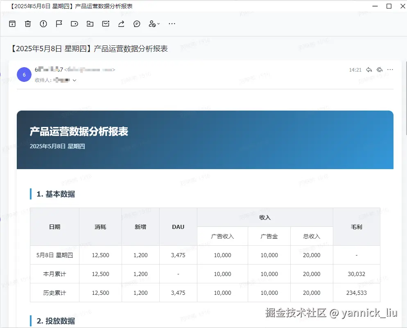Select the 本月累计 row label

click(x=54, y=274)
